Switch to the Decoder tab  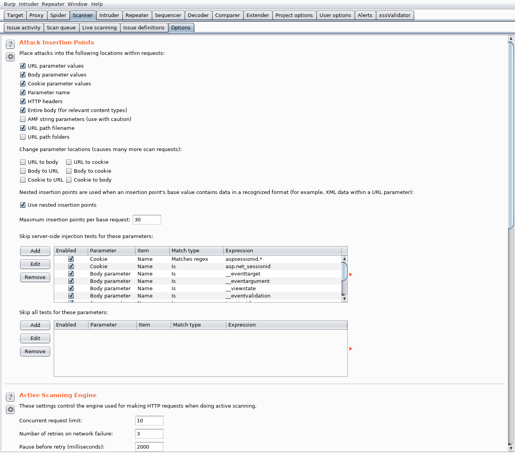pos(198,15)
